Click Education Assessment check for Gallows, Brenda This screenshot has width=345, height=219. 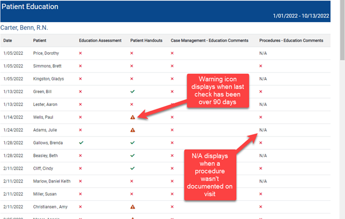point(81,142)
